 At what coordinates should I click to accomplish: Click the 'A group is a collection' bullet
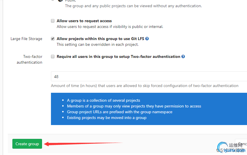coord(104,100)
